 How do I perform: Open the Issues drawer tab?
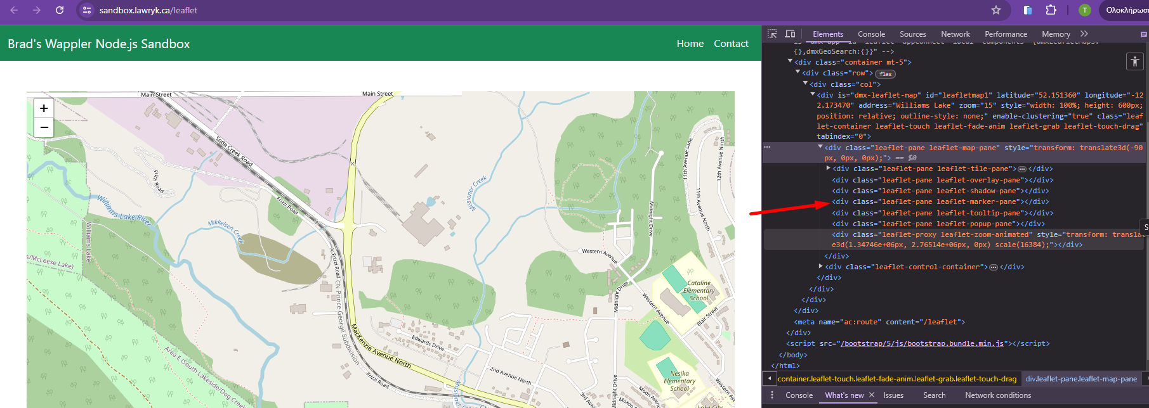pos(893,395)
